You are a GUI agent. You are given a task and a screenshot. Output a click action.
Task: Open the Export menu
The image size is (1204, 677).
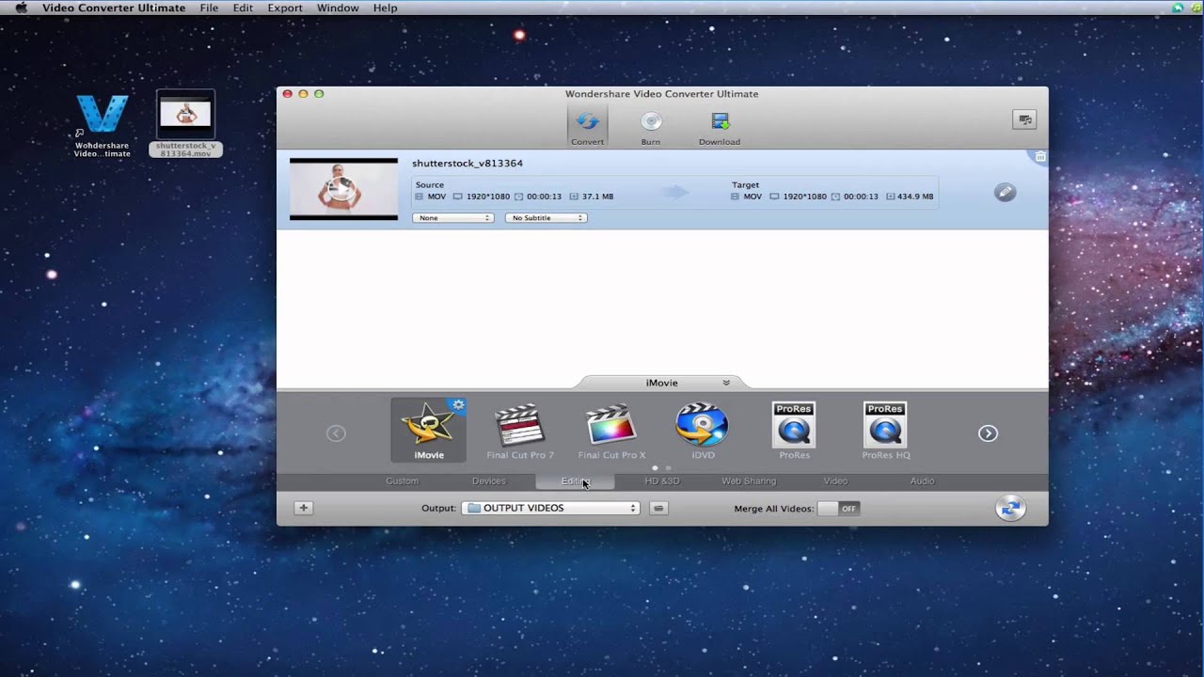pos(285,8)
